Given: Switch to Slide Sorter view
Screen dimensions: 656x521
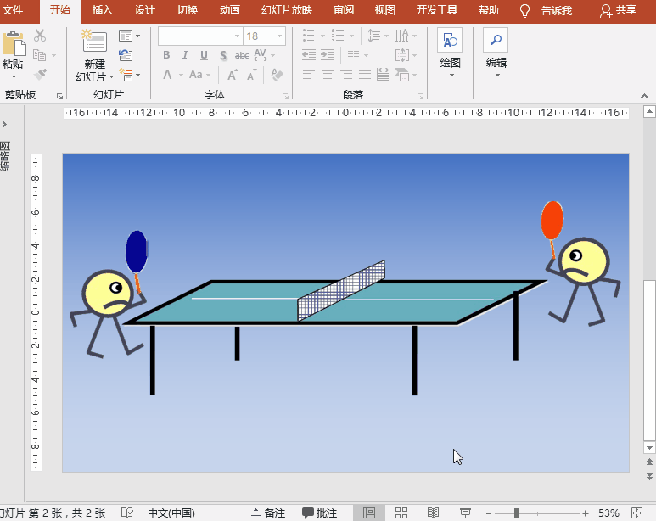Looking at the screenshot, I should pos(401,513).
